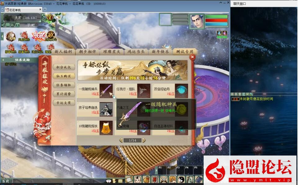Screen dimensions: 298x185
Task: Select the 幸运大奖 side button
Action: tap(64, 103)
